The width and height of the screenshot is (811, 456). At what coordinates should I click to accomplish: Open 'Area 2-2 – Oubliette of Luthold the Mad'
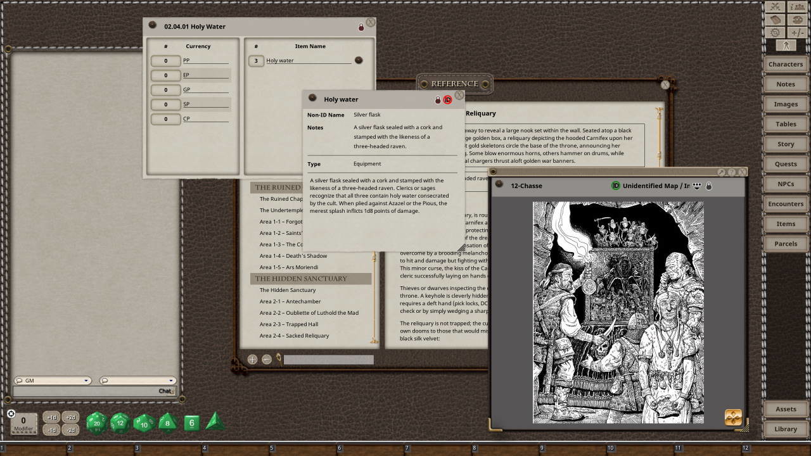(x=309, y=312)
